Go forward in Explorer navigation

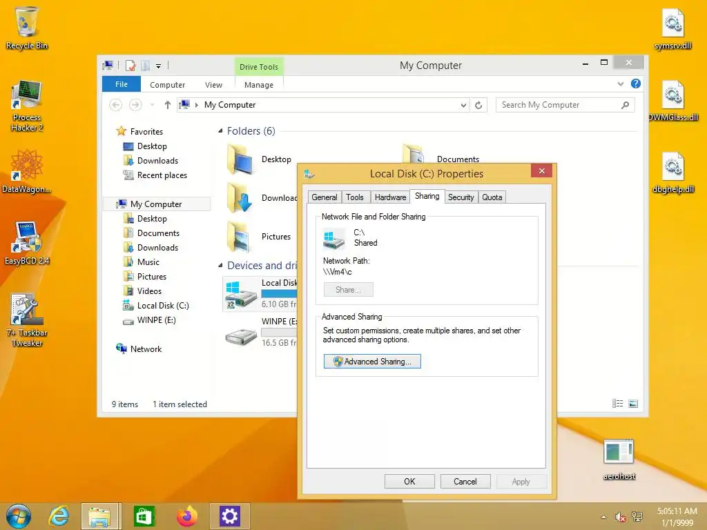[135, 105]
